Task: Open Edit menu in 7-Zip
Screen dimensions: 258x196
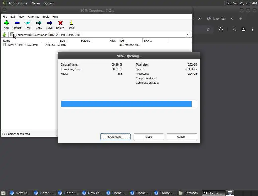Action: click(x=13, y=17)
